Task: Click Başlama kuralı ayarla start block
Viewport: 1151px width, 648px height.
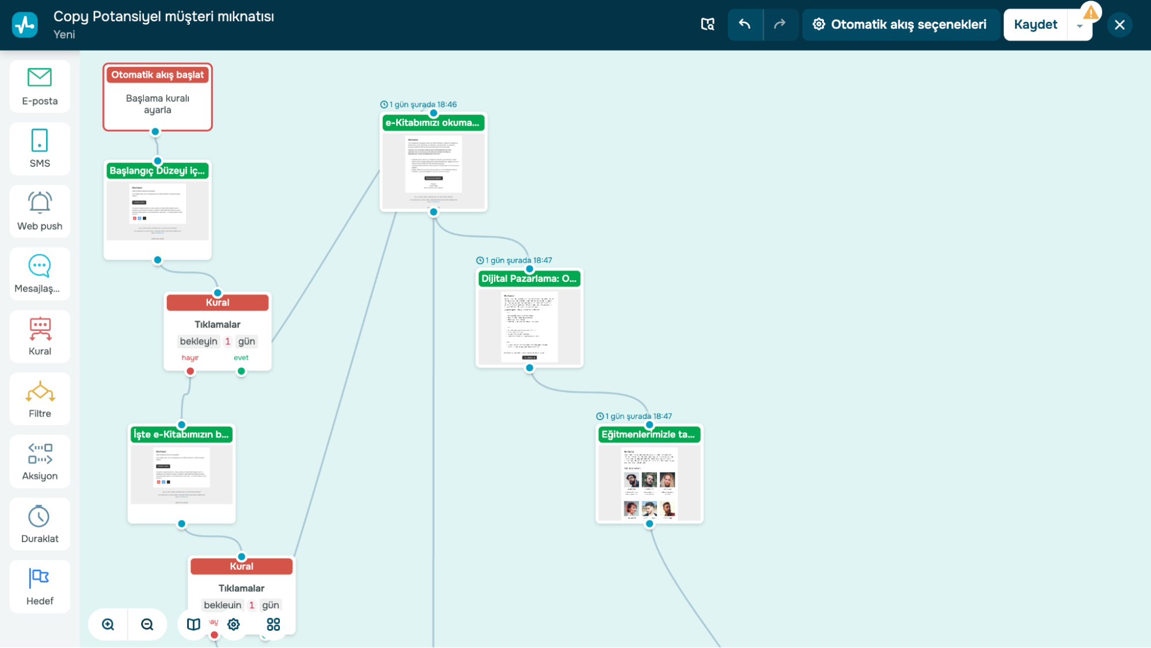Action: click(x=157, y=104)
